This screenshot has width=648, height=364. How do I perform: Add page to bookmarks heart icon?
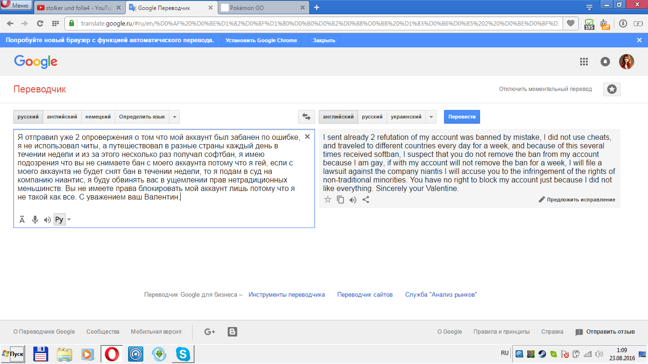tap(571, 23)
